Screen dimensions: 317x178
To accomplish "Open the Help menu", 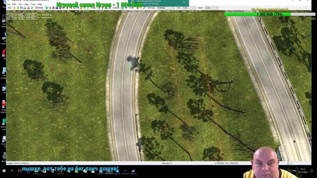I will click(x=40, y=4).
